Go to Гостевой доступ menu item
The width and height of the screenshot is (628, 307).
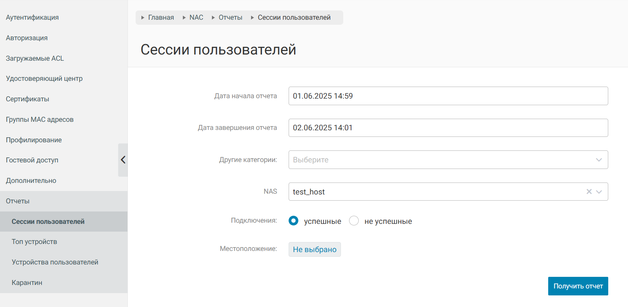(32, 160)
